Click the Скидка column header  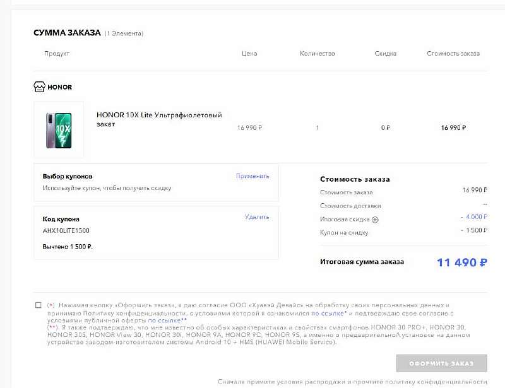pos(385,54)
